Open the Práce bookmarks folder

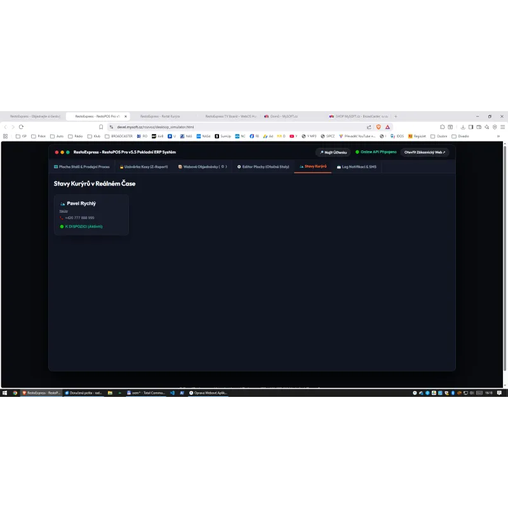click(39, 137)
